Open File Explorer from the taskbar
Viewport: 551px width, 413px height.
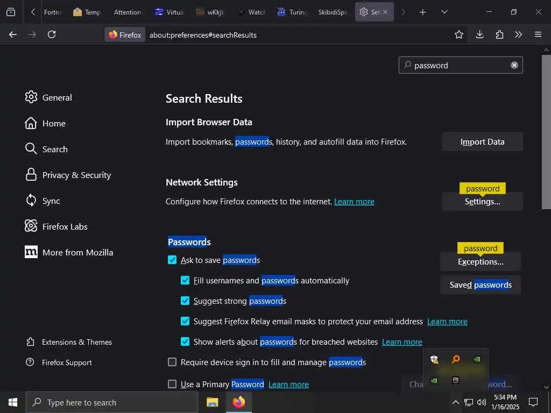(x=212, y=402)
